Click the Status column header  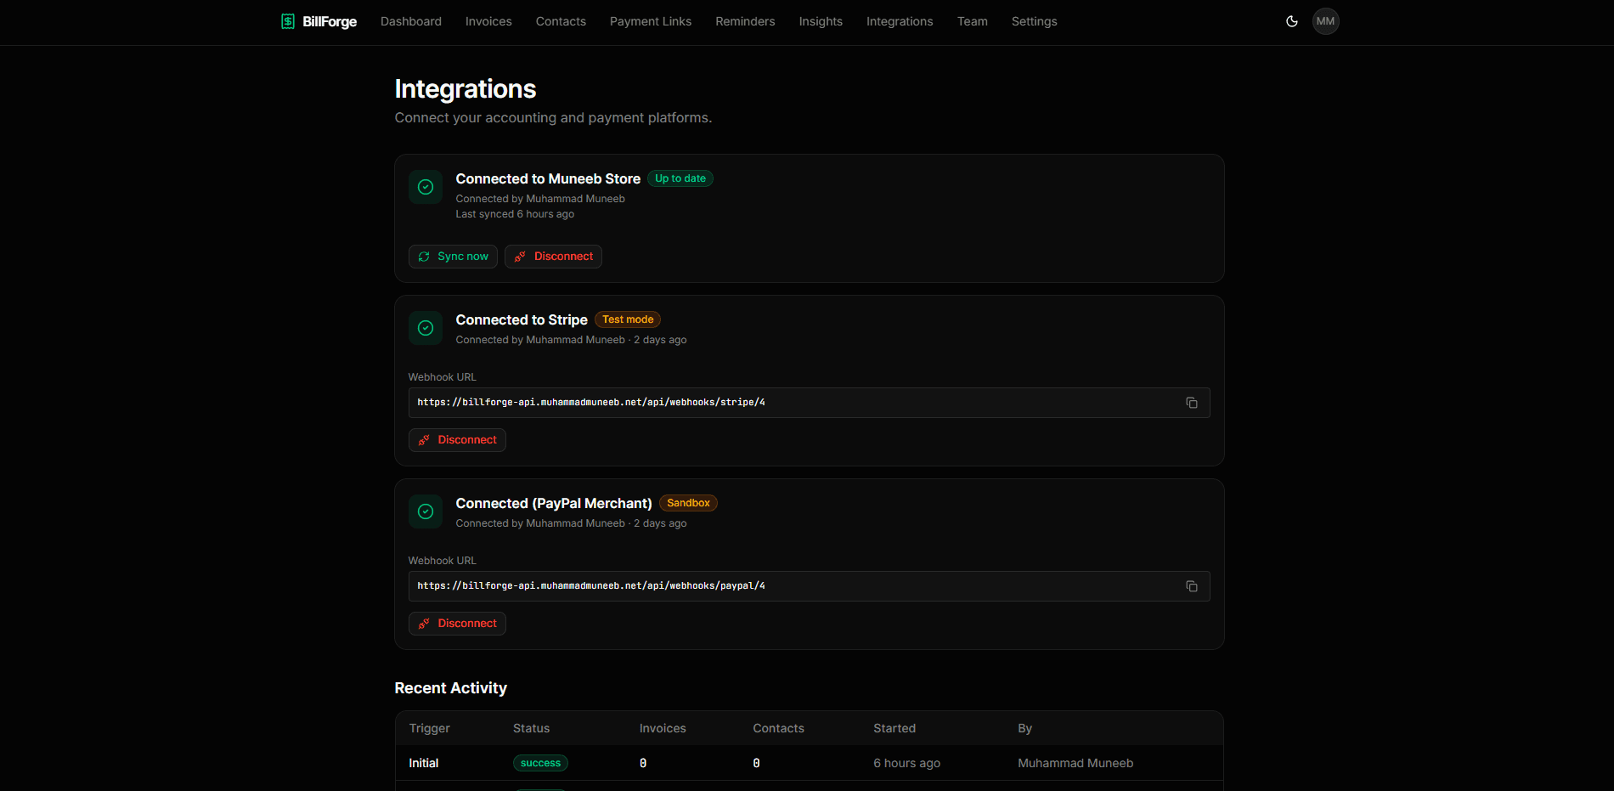[x=532, y=728]
